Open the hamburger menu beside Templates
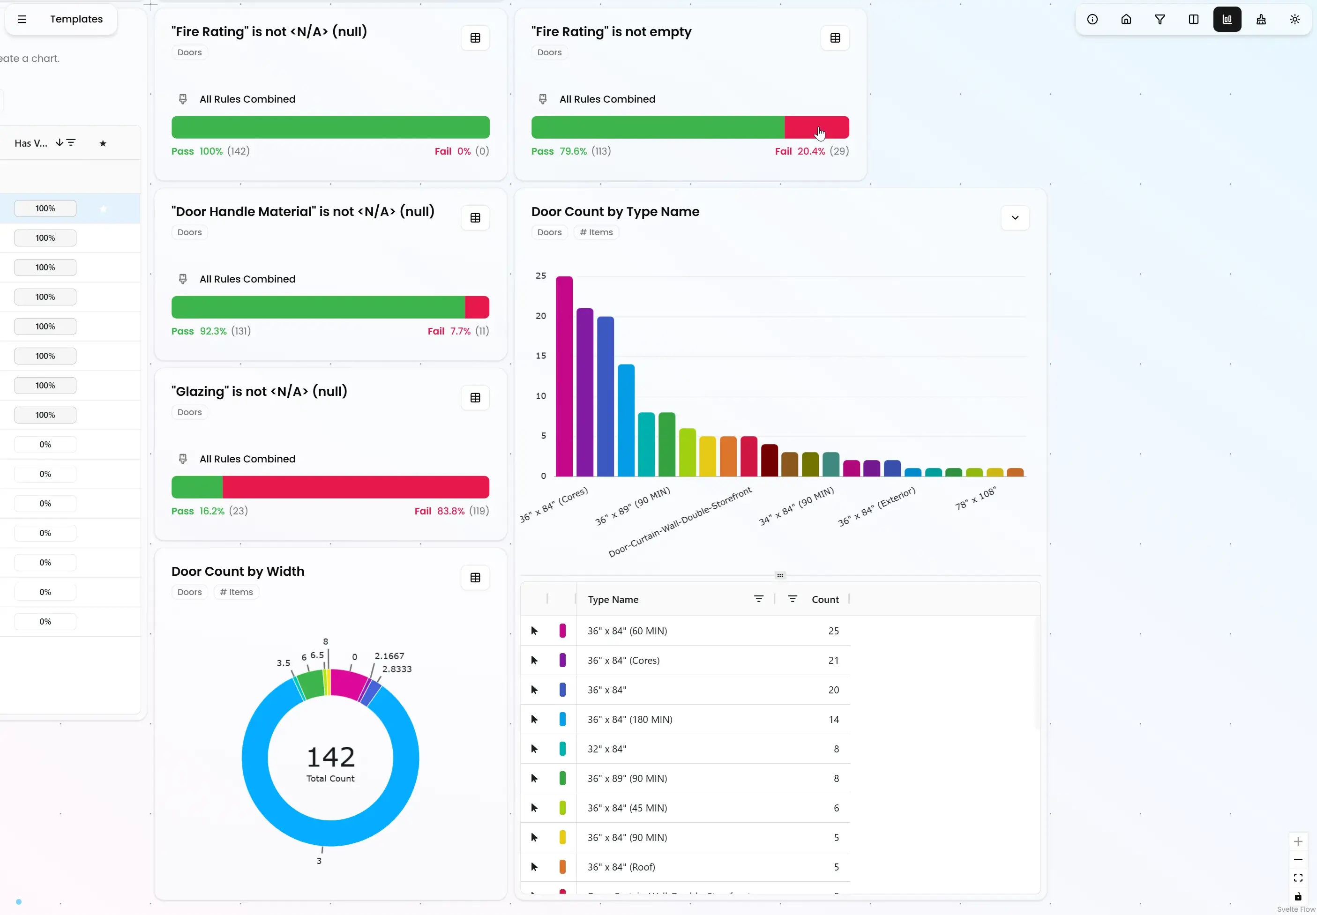1317x915 pixels. click(22, 19)
